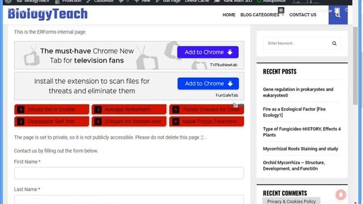This screenshot has height=204, width=363.
Task: Click the scrollbar down arrow
Action: [x=355, y=202]
